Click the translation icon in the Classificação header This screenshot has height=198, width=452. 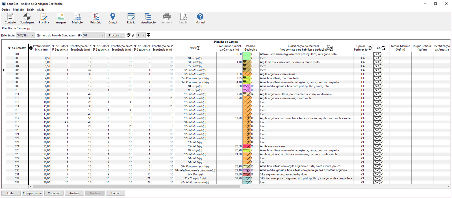pos(330,48)
